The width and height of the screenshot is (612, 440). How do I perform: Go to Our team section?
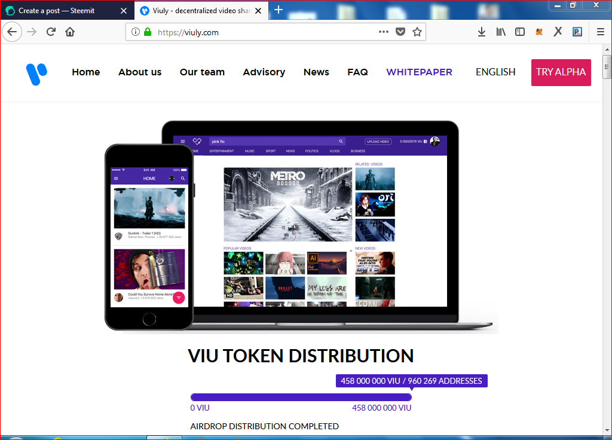point(202,72)
